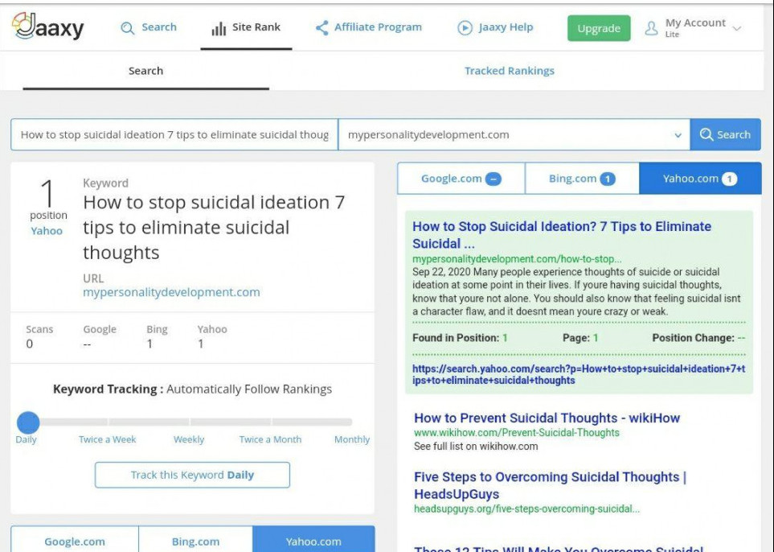Screen dimensions: 774x552
Task: Set tracking frequency to Monthly
Action: pyautogui.click(x=352, y=439)
